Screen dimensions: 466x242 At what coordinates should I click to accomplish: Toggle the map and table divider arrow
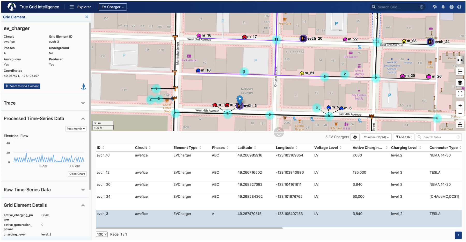279,132
